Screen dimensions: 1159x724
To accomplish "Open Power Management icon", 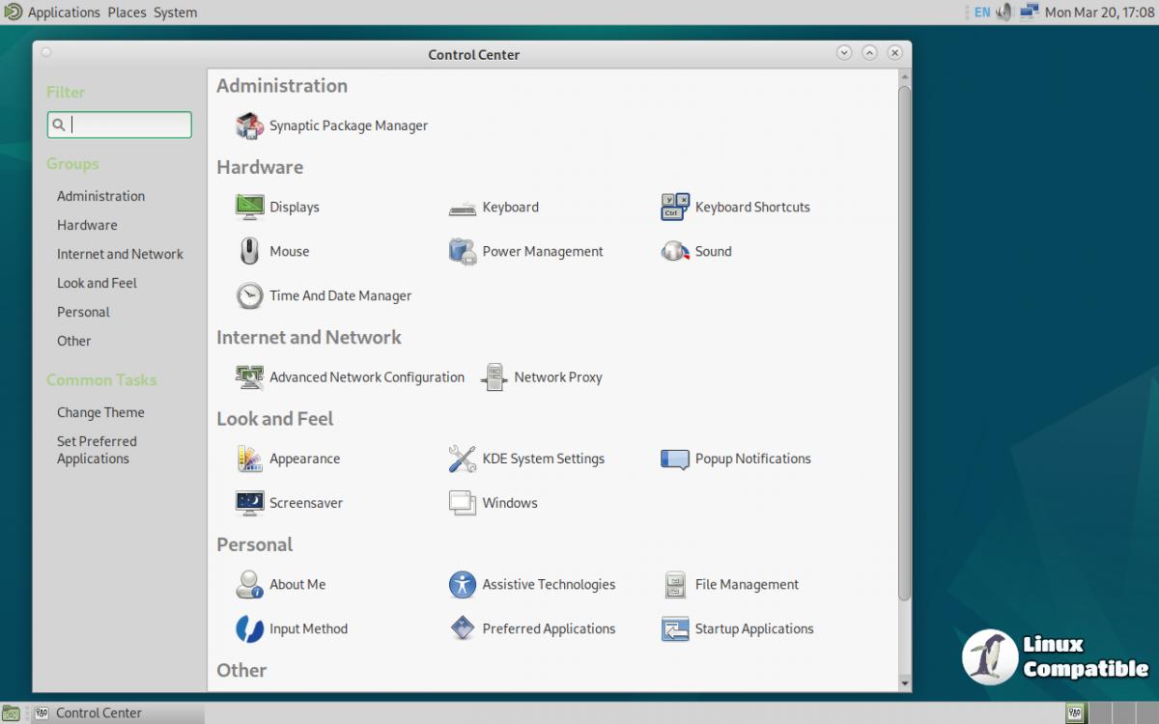I will 463,251.
